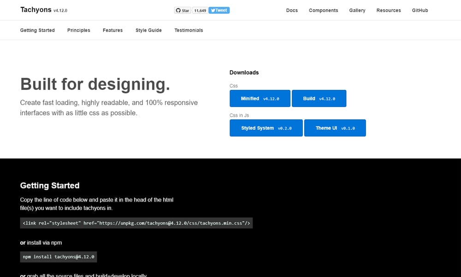
Task: Switch to the Principles section
Action: coord(78,30)
